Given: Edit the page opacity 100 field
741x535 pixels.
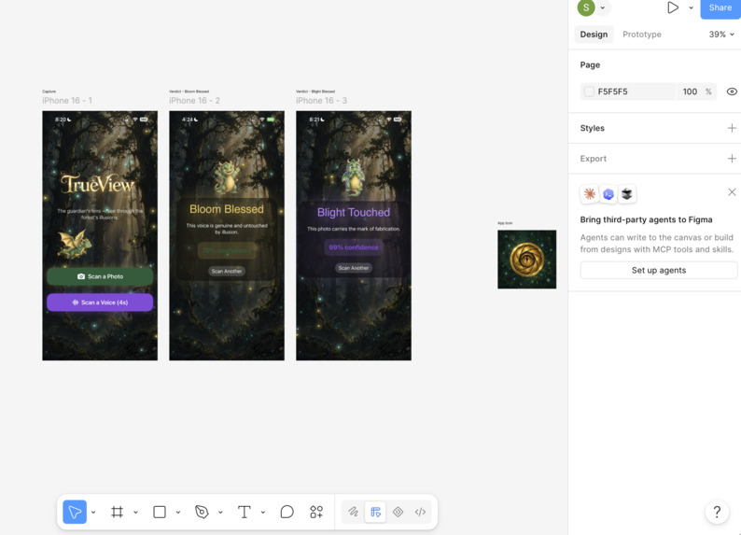Looking at the screenshot, I should click(690, 92).
